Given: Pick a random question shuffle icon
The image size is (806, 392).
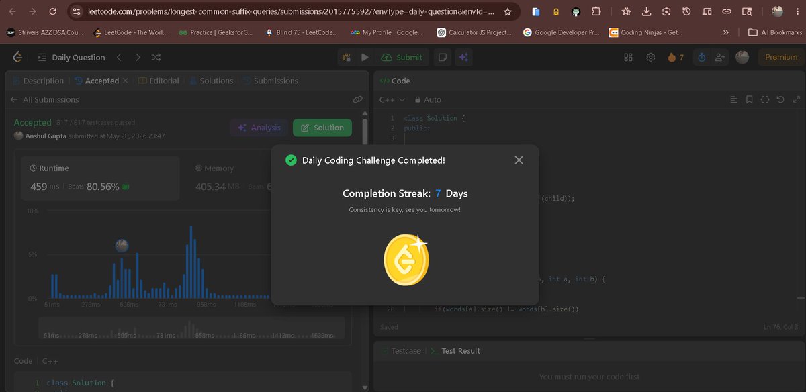Looking at the screenshot, I should coord(156,57).
